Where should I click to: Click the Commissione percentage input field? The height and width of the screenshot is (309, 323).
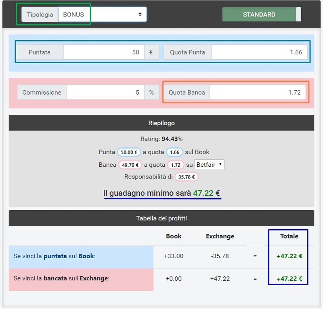(105, 92)
